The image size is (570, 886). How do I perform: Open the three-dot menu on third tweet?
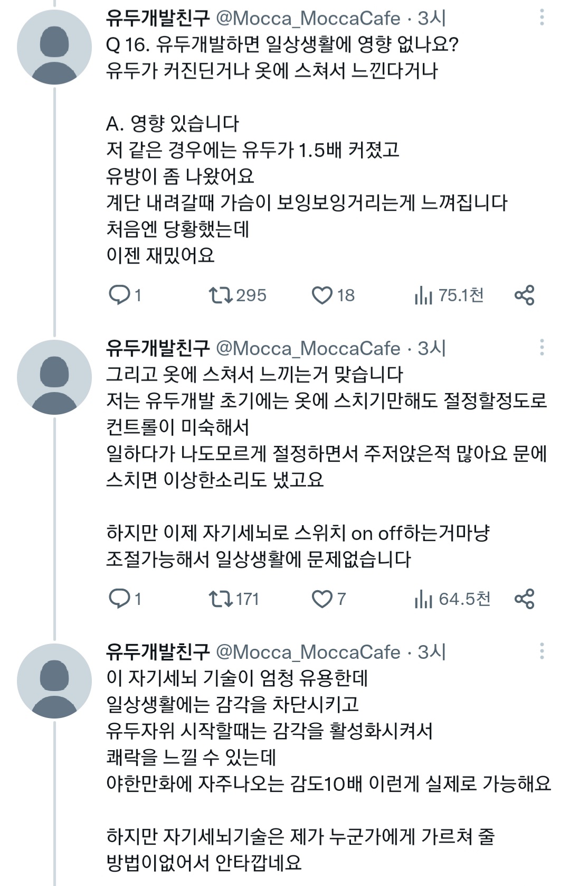coord(542,651)
